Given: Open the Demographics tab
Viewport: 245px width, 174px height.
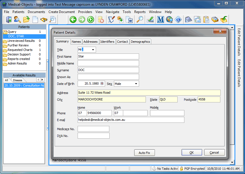Looking at the screenshot, I should (x=140, y=42).
